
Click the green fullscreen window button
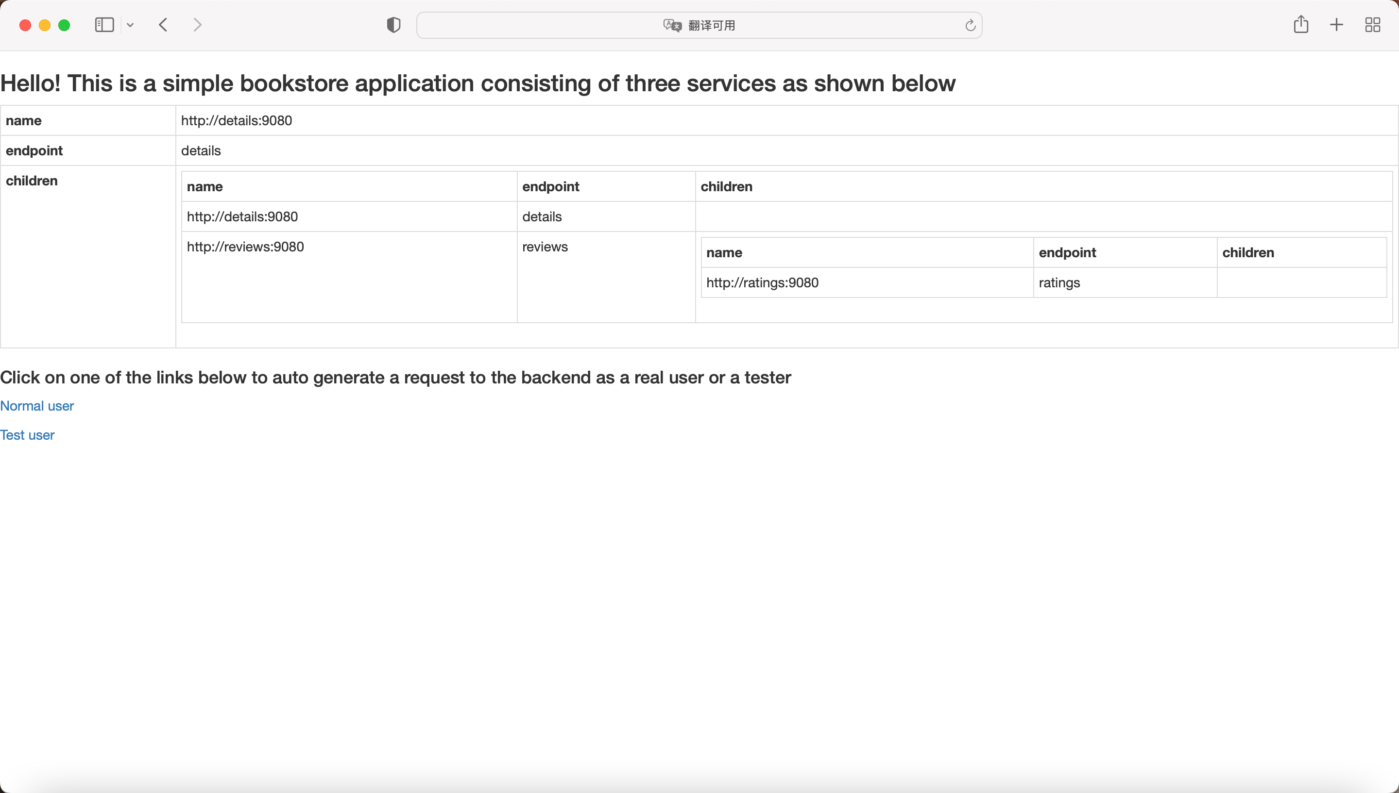pos(64,25)
